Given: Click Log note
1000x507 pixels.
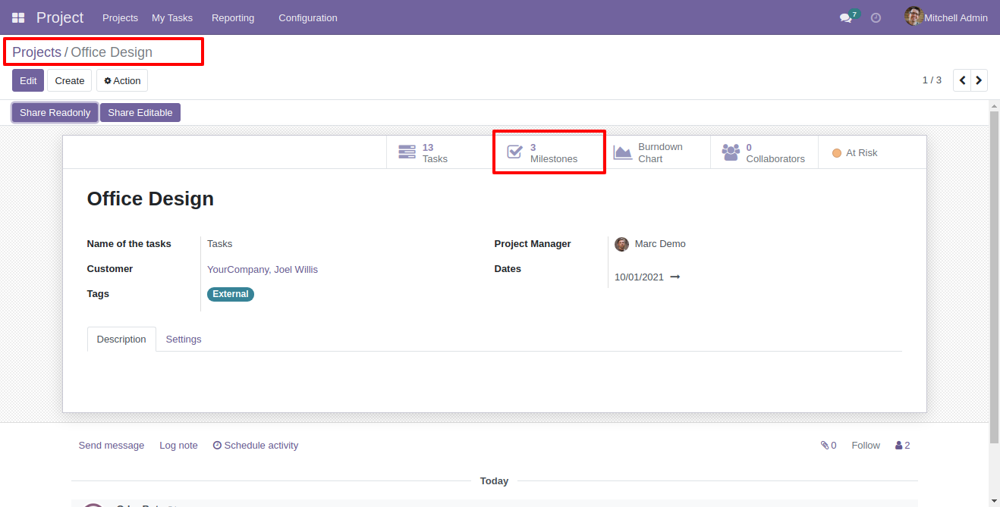Looking at the screenshot, I should point(178,446).
